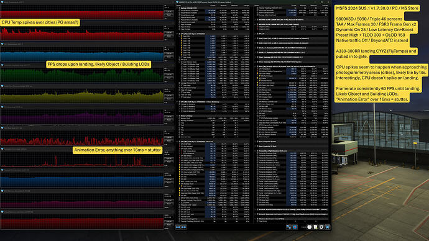Click title icon of yellow frame time graph

2,86
